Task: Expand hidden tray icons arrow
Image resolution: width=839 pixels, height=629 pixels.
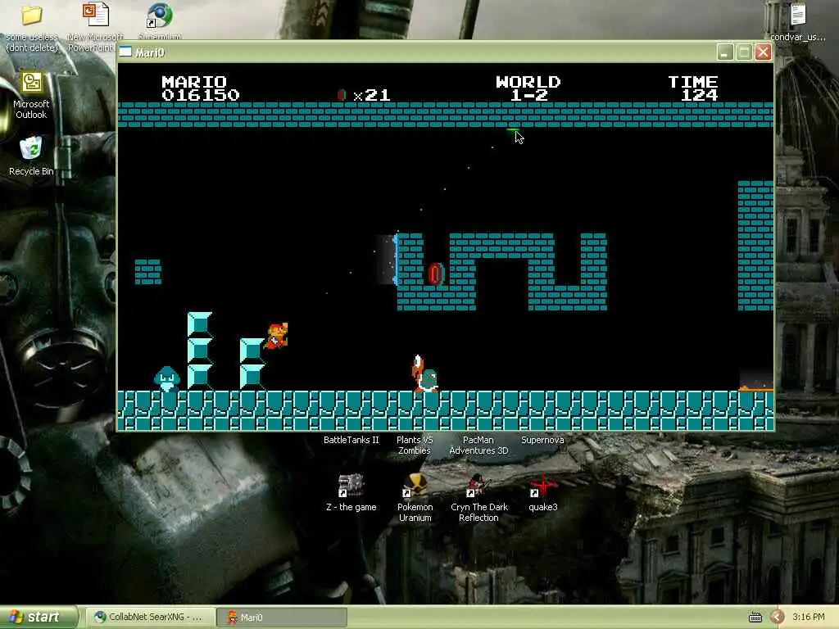Action: tap(777, 618)
